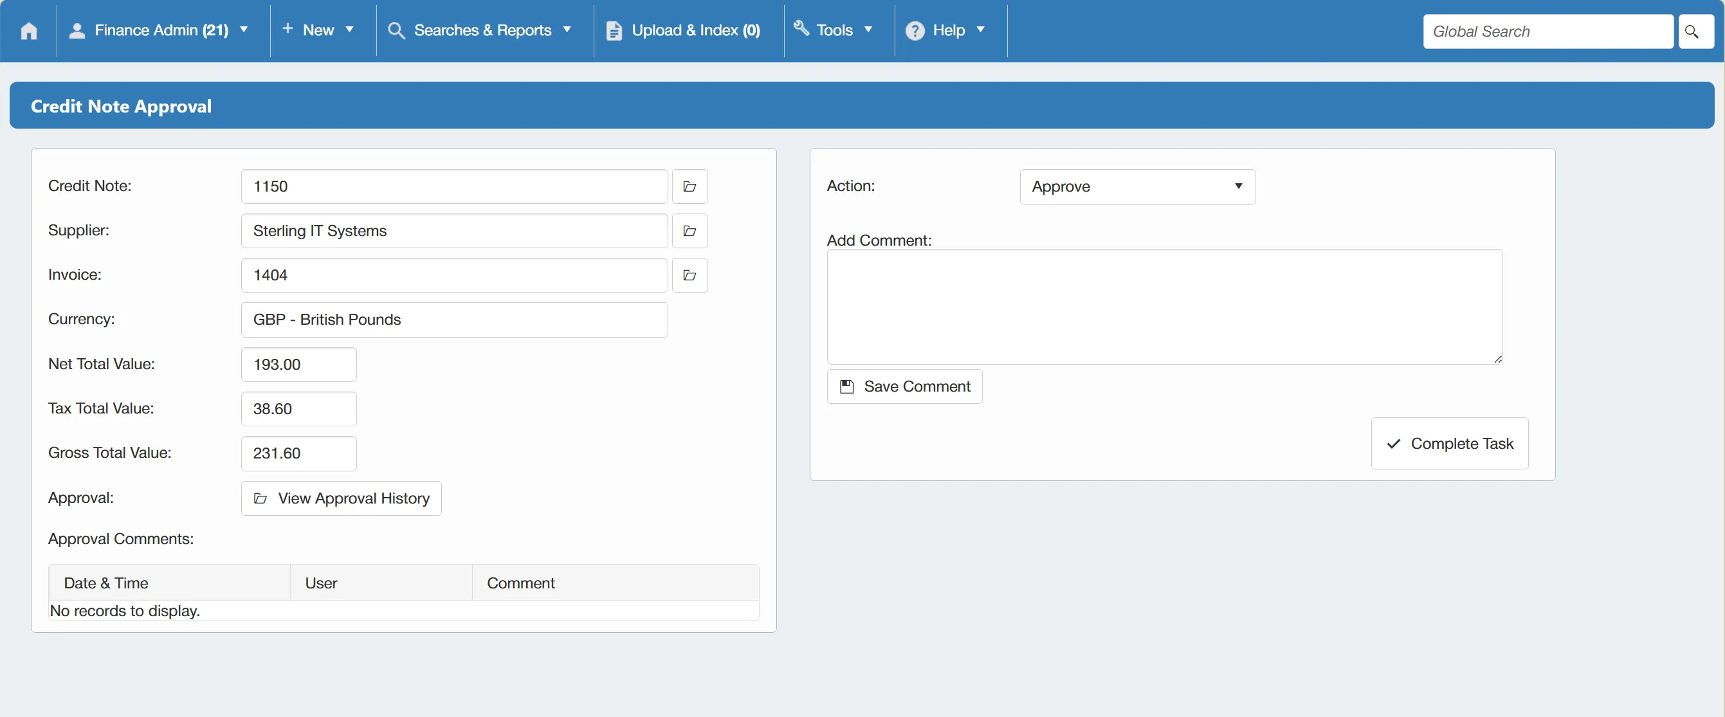Focus the Global Search box
The image size is (1725, 717).
(1548, 32)
